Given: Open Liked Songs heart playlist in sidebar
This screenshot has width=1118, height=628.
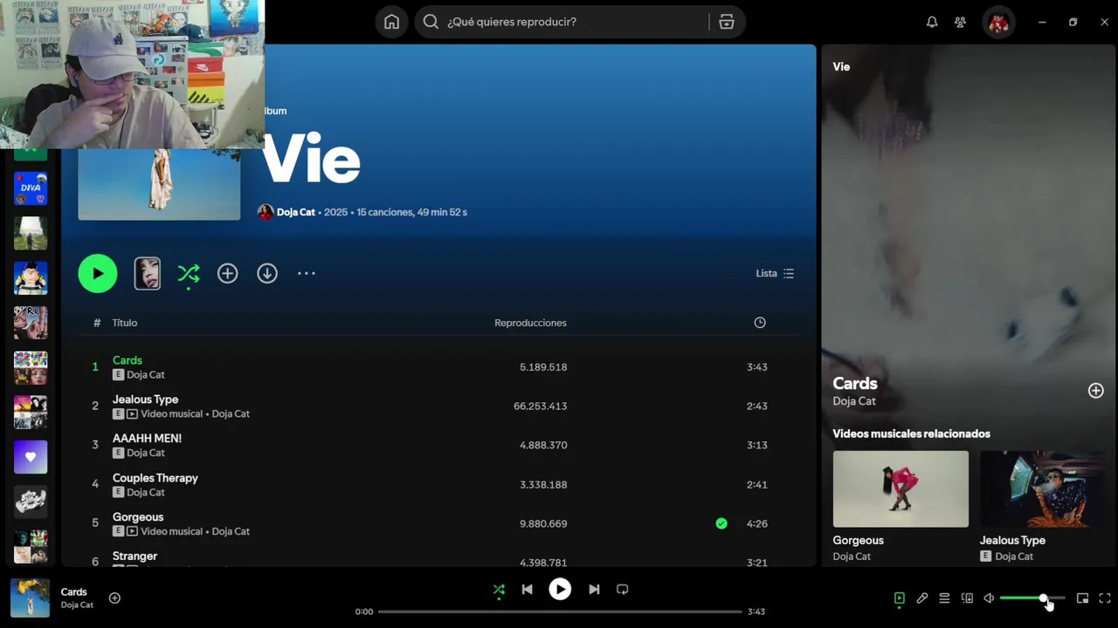Looking at the screenshot, I should pyautogui.click(x=31, y=456).
